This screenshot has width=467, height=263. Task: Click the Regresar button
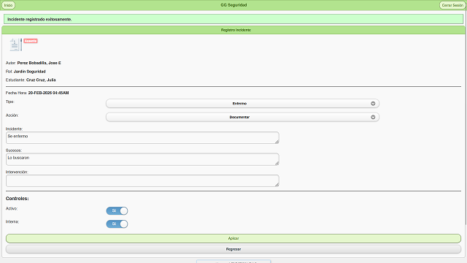tap(233, 249)
